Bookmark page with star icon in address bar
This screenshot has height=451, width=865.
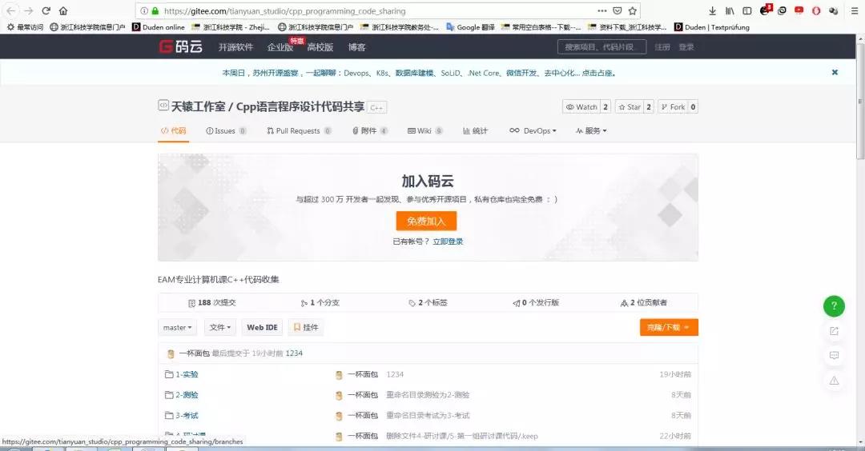633,11
